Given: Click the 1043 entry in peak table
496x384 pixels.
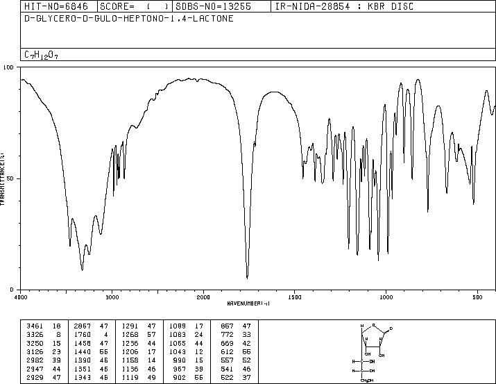Looking at the screenshot, I should click(x=178, y=351).
